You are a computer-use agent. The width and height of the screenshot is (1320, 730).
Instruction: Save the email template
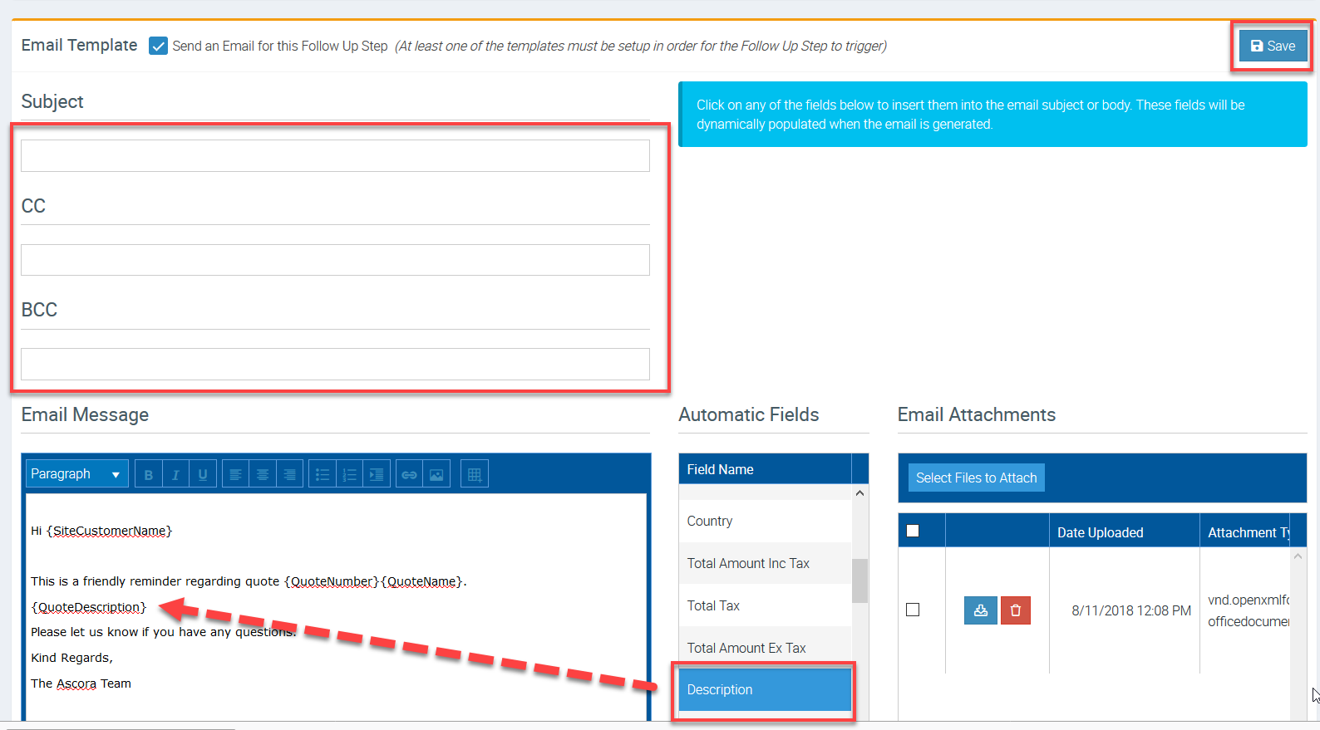1273,46
